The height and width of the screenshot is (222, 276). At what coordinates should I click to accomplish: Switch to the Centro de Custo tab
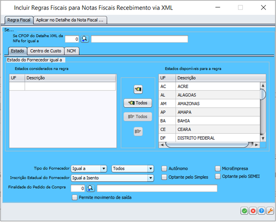[46, 51]
